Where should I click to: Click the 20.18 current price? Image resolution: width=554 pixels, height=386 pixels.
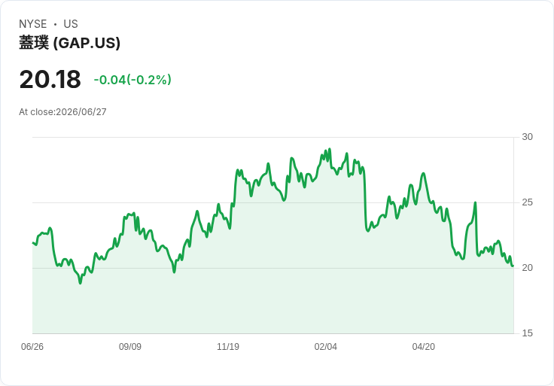(x=50, y=79)
